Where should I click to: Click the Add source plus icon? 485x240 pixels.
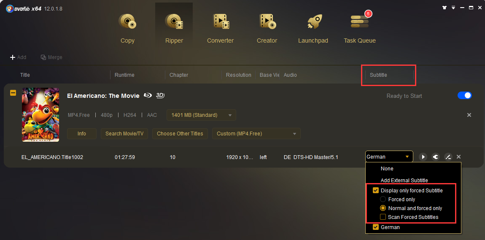(13, 57)
